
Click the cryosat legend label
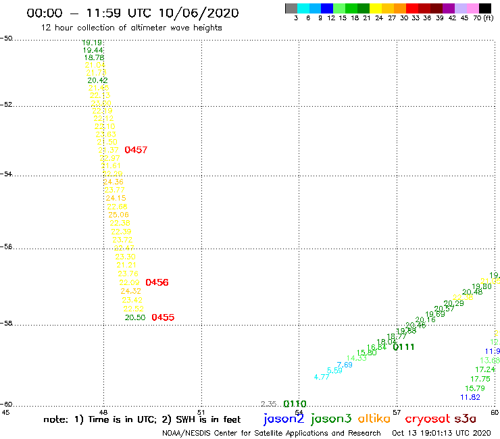(428, 419)
